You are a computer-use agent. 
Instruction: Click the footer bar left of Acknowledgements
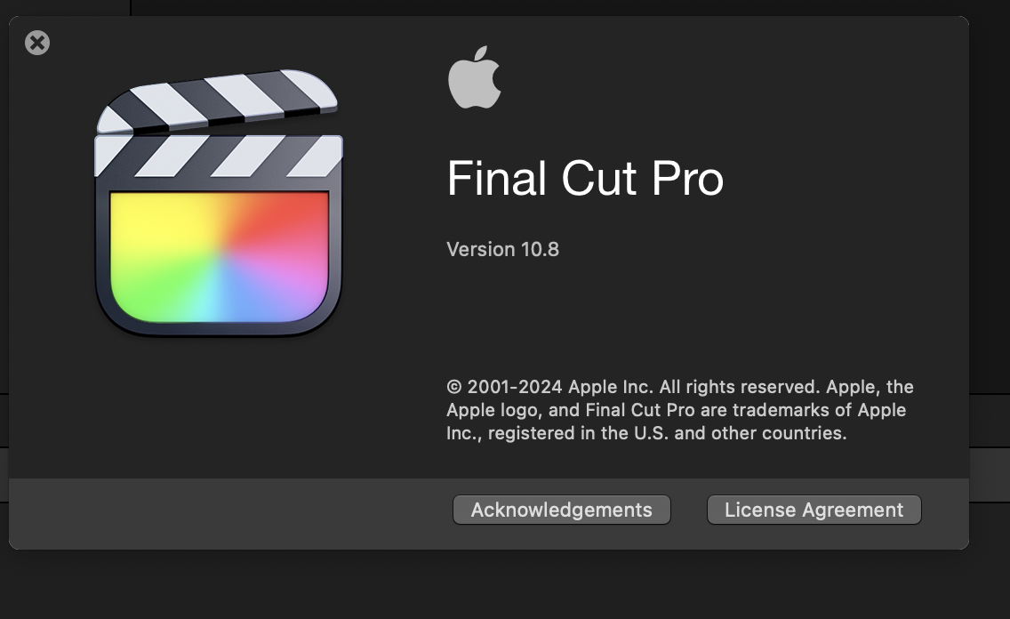[x=222, y=510]
